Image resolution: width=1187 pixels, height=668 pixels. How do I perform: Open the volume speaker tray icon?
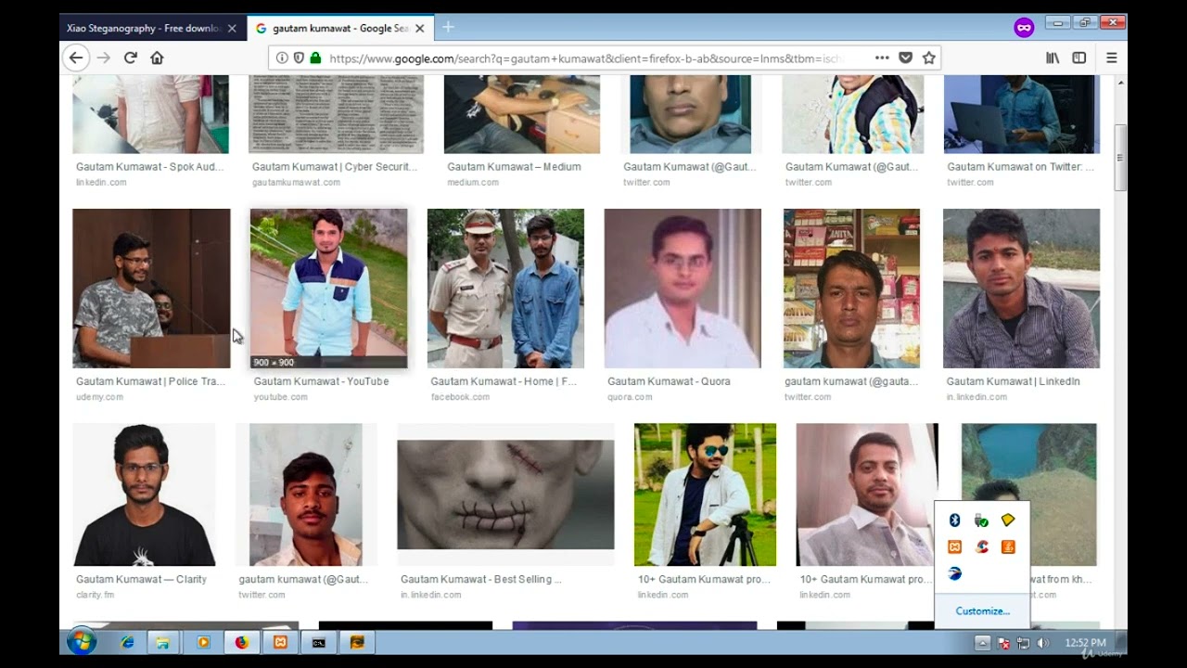pyautogui.click(x=1043, y=643)
